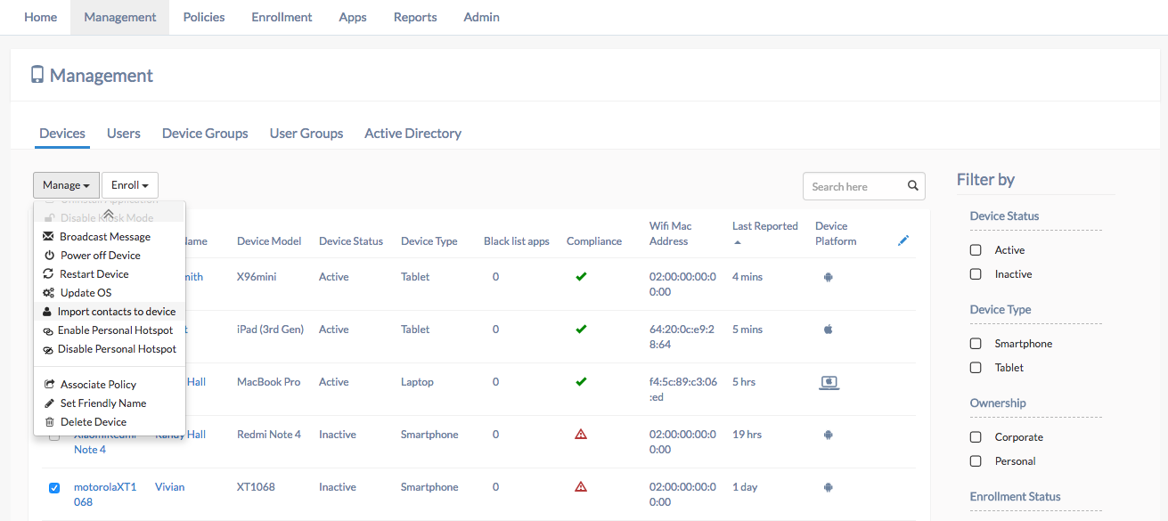Check the Smartphone device type filter
Screen dimensions: 1168x521
pyautogui.click(x=976, y=344)
